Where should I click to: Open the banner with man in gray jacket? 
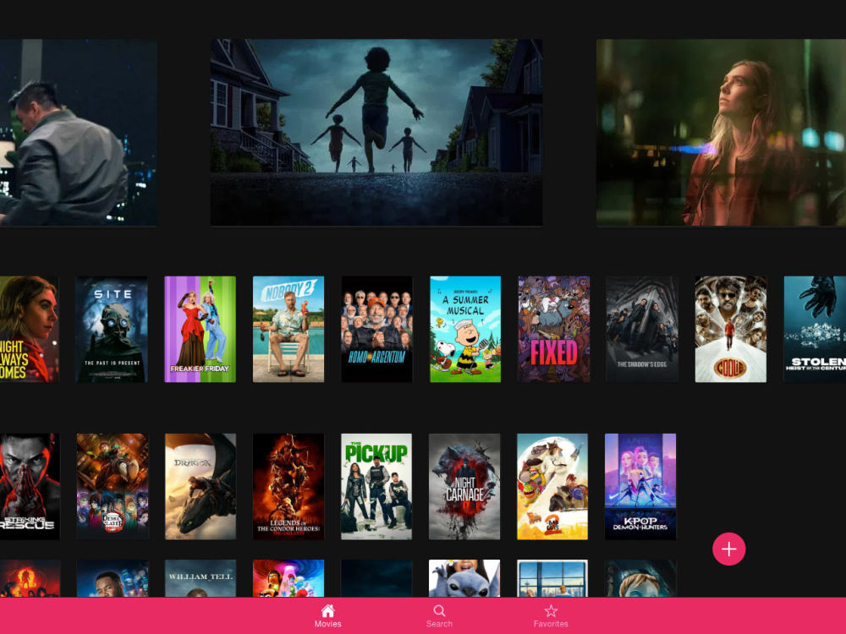point(79,132)
